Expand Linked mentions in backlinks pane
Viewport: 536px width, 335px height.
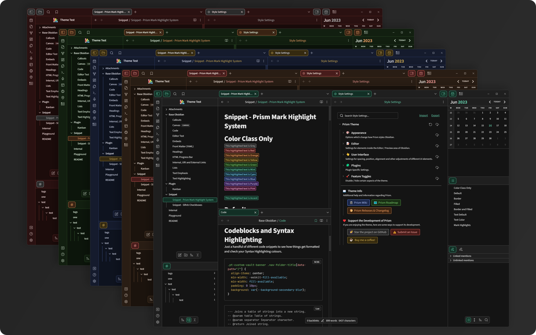451,256
